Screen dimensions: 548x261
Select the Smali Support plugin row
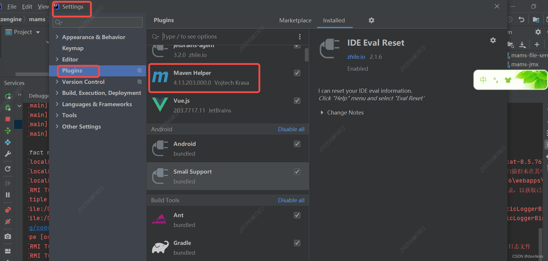click(228, 176)
